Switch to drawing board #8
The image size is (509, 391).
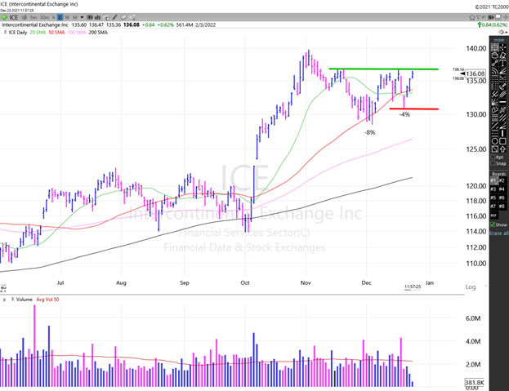pyautogui.click(x=502, y=207)
